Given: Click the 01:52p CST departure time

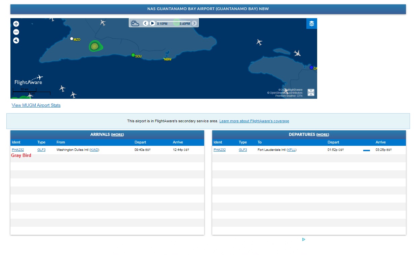Looking at the screenshot, I should [336, 150].
